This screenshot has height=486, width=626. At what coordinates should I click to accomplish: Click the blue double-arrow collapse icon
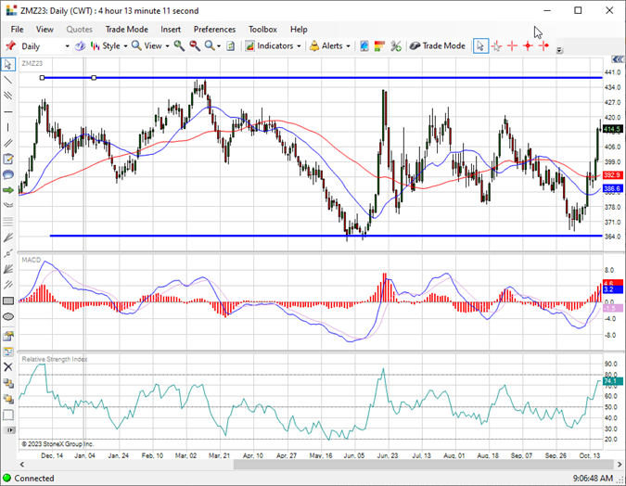618,59
